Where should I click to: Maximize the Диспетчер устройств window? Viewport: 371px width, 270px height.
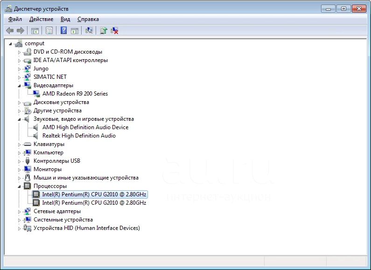(x=343, y=9)
